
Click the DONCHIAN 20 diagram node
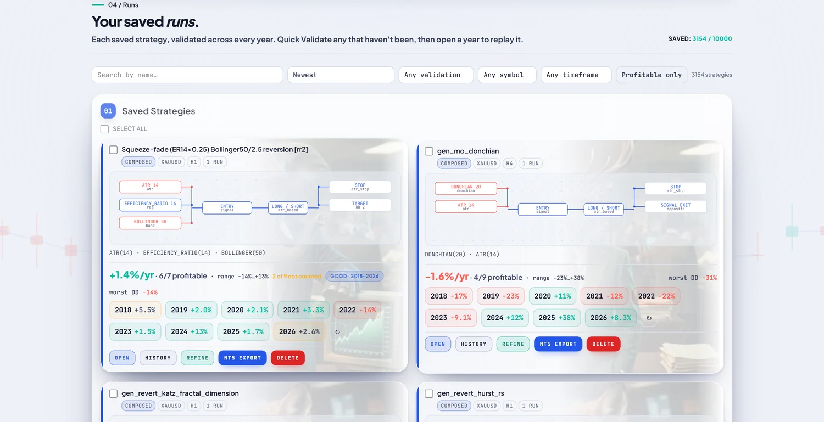click(466, 188)
